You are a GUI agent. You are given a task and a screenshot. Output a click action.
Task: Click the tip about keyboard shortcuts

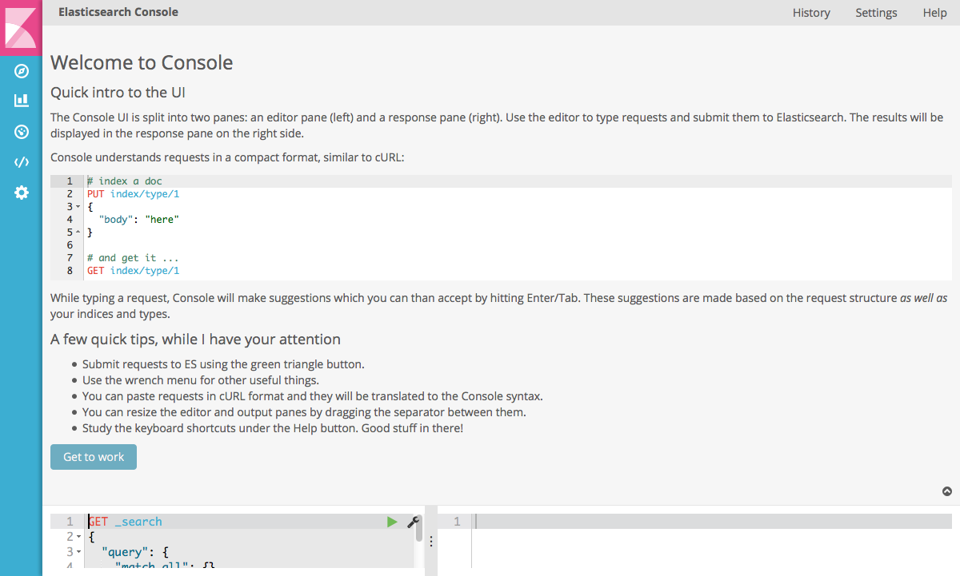click(x=273, y=428)
